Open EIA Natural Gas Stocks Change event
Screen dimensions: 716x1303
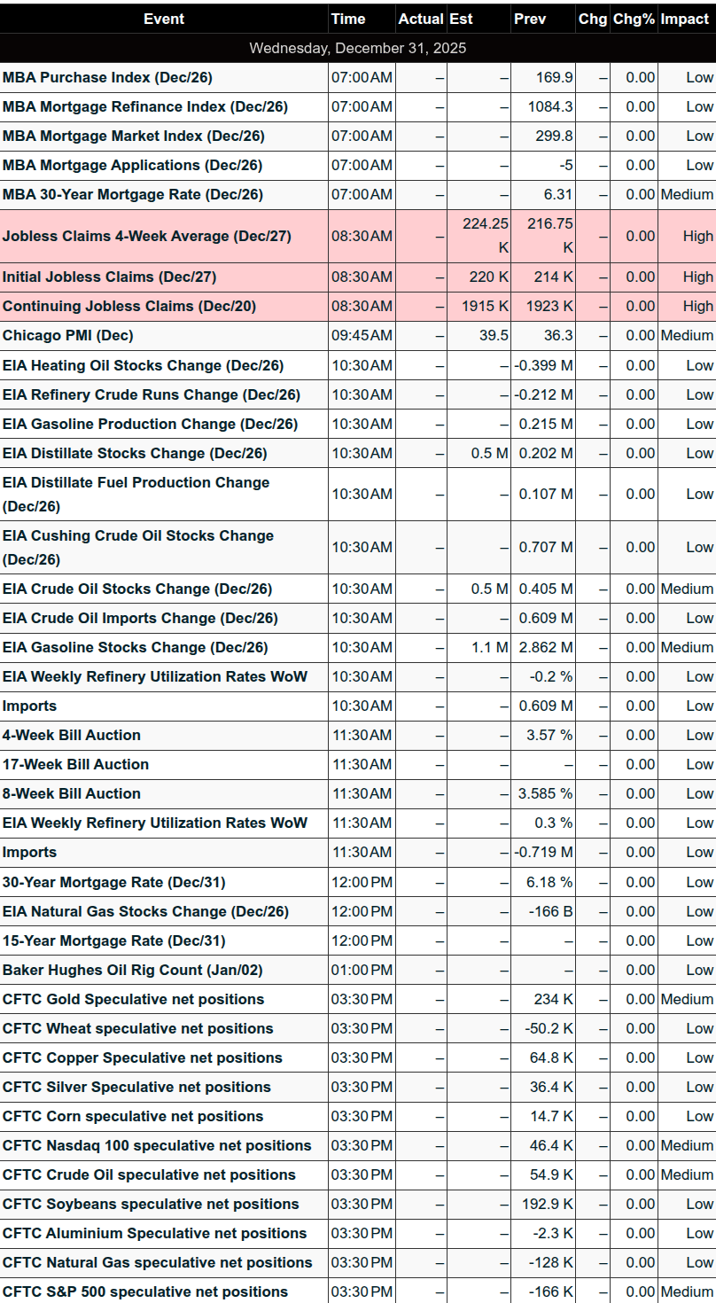pos(145,911)
